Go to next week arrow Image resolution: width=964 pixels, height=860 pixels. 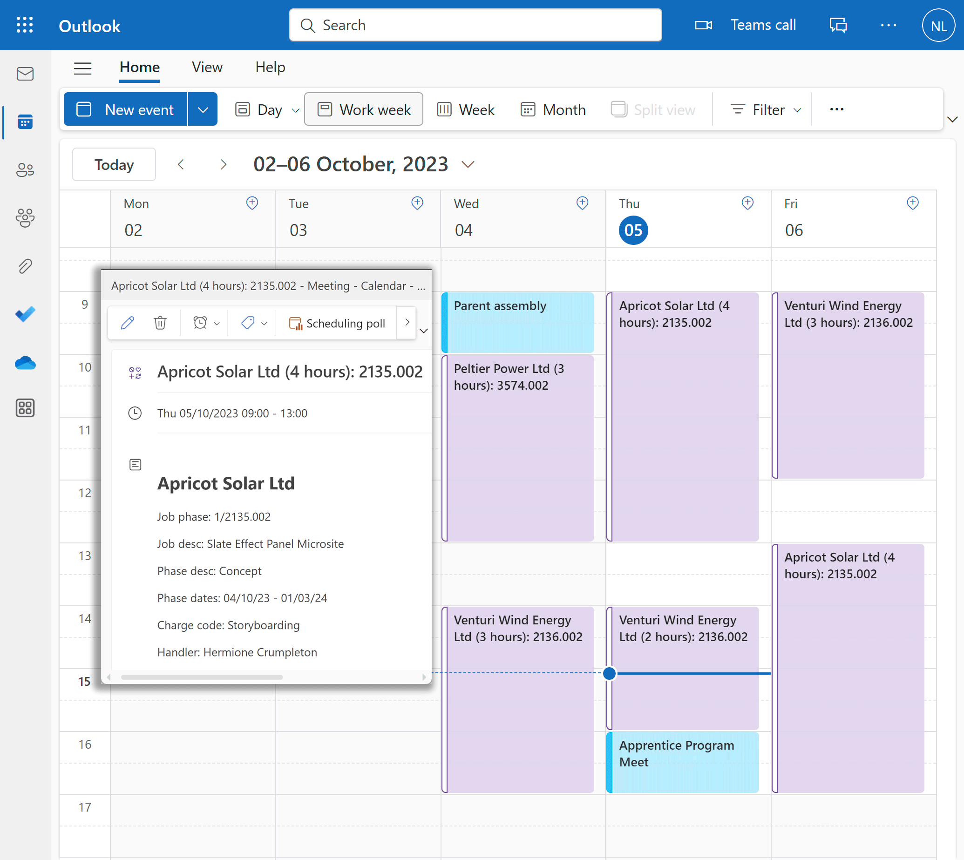pos(224,164)
